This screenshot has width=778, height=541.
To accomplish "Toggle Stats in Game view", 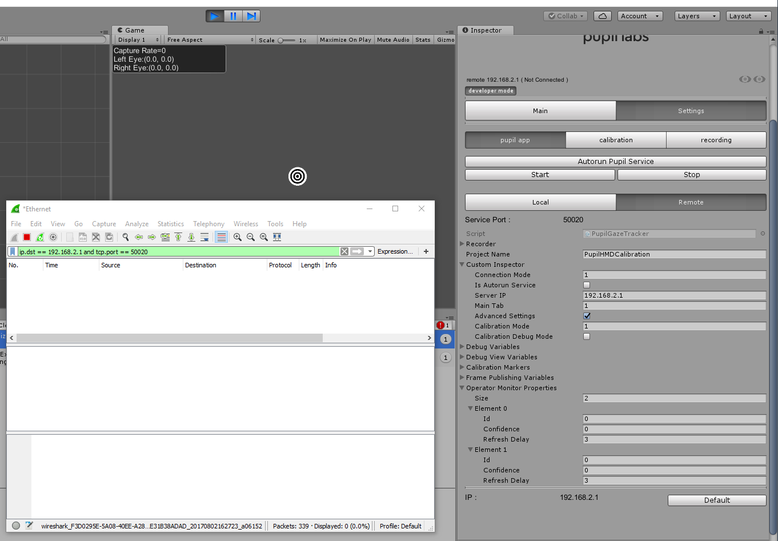I will coord(423,40).
